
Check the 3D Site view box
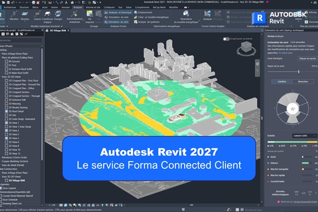pyautogui.click(x=7, y=115)
